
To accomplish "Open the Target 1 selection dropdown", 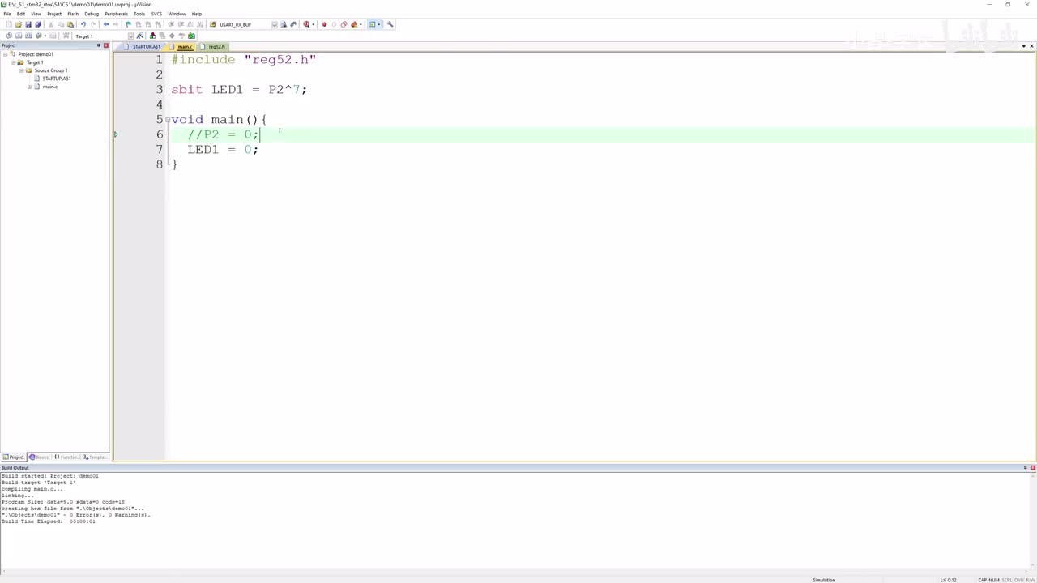I will pyautogui.click(x=130, y=36).
